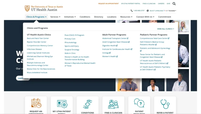Open Primary Care link
The width and height of the screenshot is (201, 114).
coord(70,39)
